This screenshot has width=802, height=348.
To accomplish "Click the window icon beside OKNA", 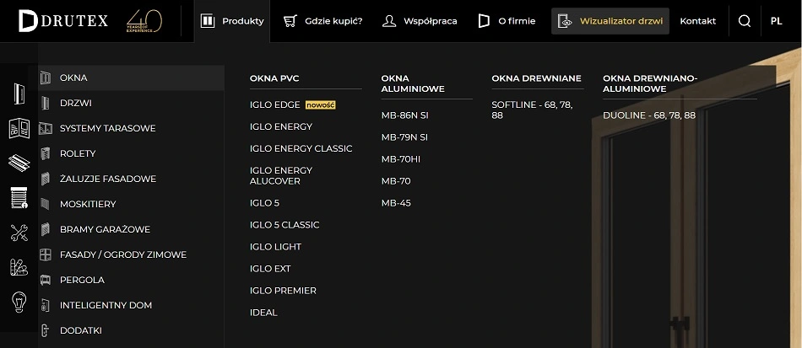I will click(46, 78).
